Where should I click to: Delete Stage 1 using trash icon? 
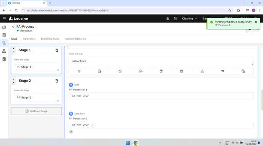click(57, 50)
